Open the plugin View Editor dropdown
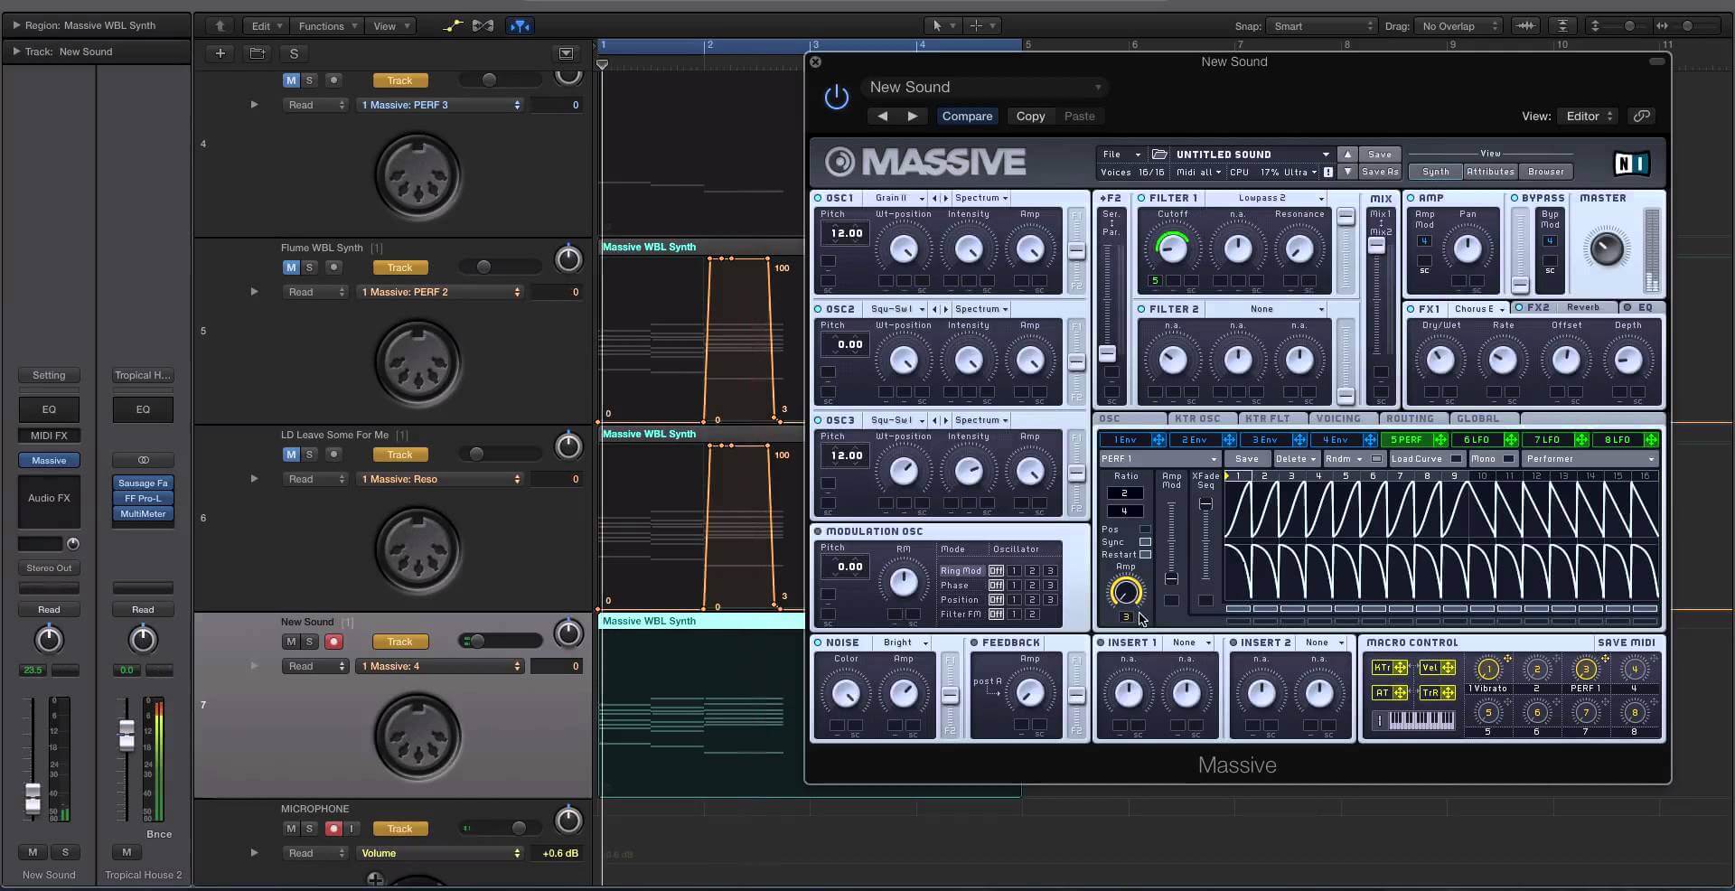Image resolution: width=1735 pixels, height=891 pixels. [x=1589, y=116]
